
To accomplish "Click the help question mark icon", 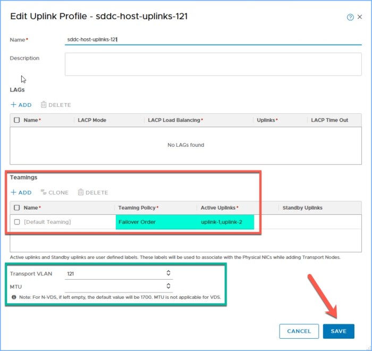I will [x=350, y=17].
